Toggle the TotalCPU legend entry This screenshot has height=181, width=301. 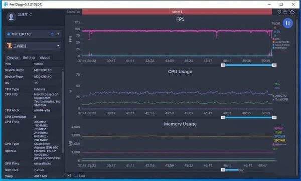point(280,99)
